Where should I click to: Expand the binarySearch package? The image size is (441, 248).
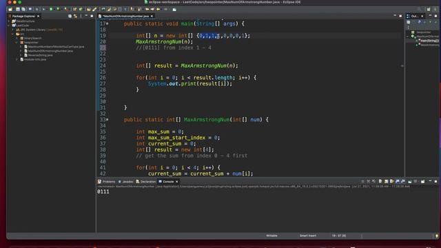17,38
